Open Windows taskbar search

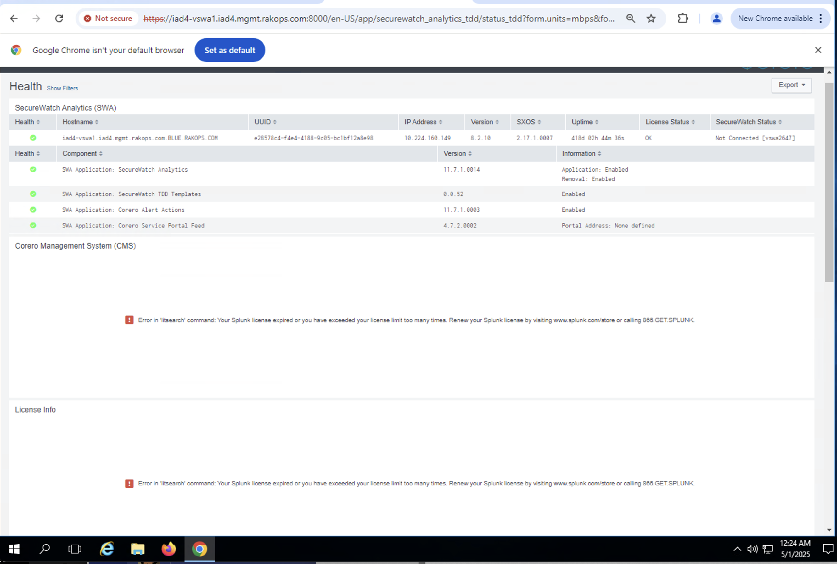(x=45, y=549)
